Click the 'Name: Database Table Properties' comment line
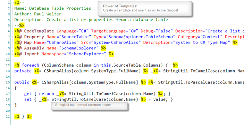The height and width of the screenshot is (125, 244). pos(53,8)
